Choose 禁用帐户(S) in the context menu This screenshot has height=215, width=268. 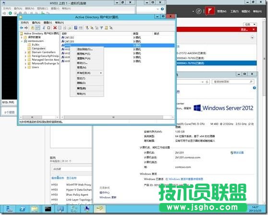[x=87, y=54]
